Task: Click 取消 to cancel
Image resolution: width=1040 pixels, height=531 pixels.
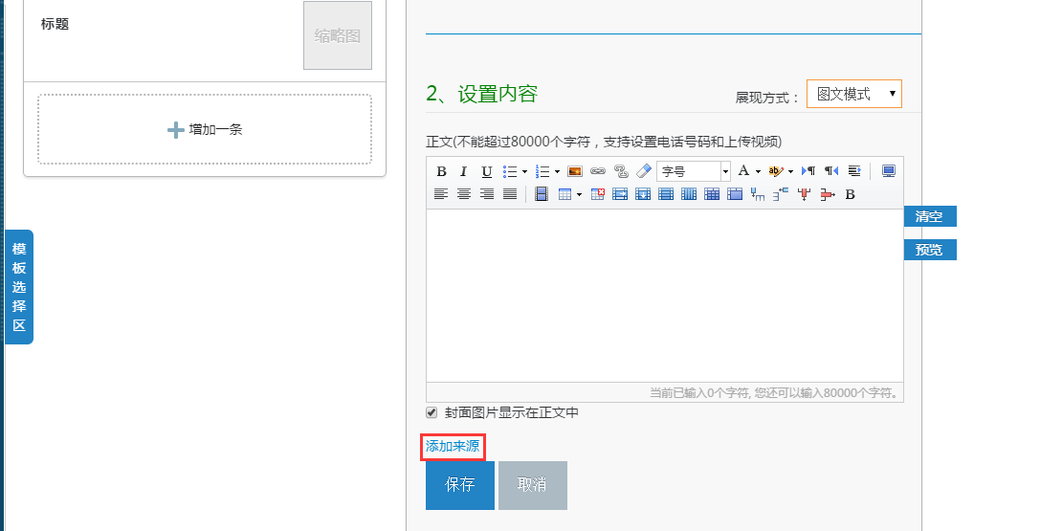Action: coord(533,485)
